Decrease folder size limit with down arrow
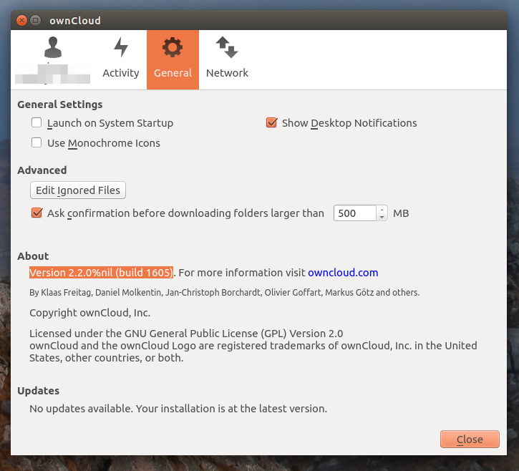This screenshot has width=519, height=471. tap(382, 217)
